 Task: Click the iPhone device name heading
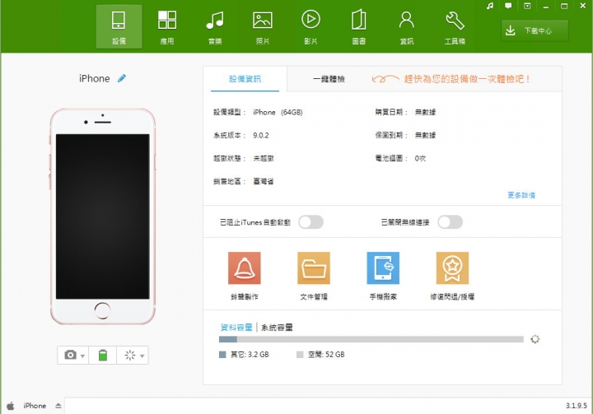tap(95, 79)
